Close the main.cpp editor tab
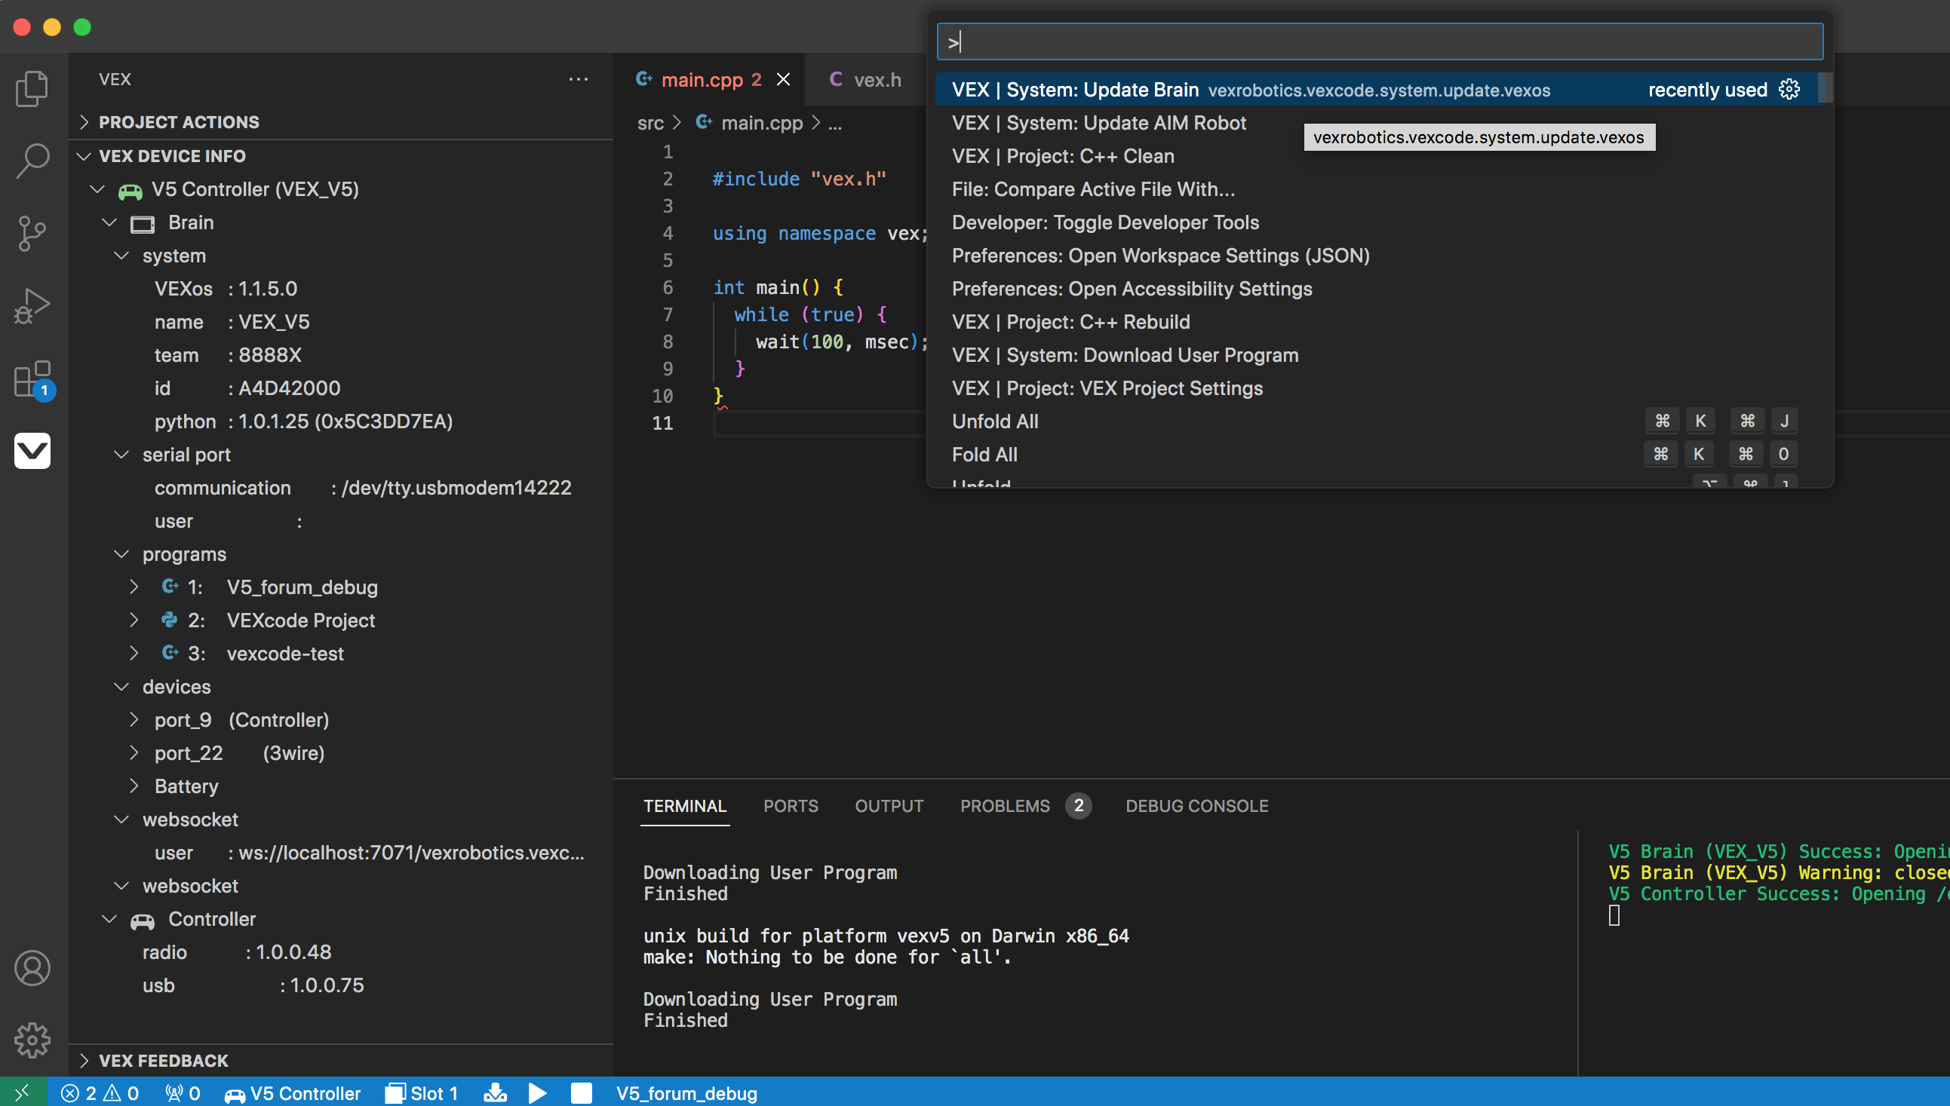 [783, 79]
